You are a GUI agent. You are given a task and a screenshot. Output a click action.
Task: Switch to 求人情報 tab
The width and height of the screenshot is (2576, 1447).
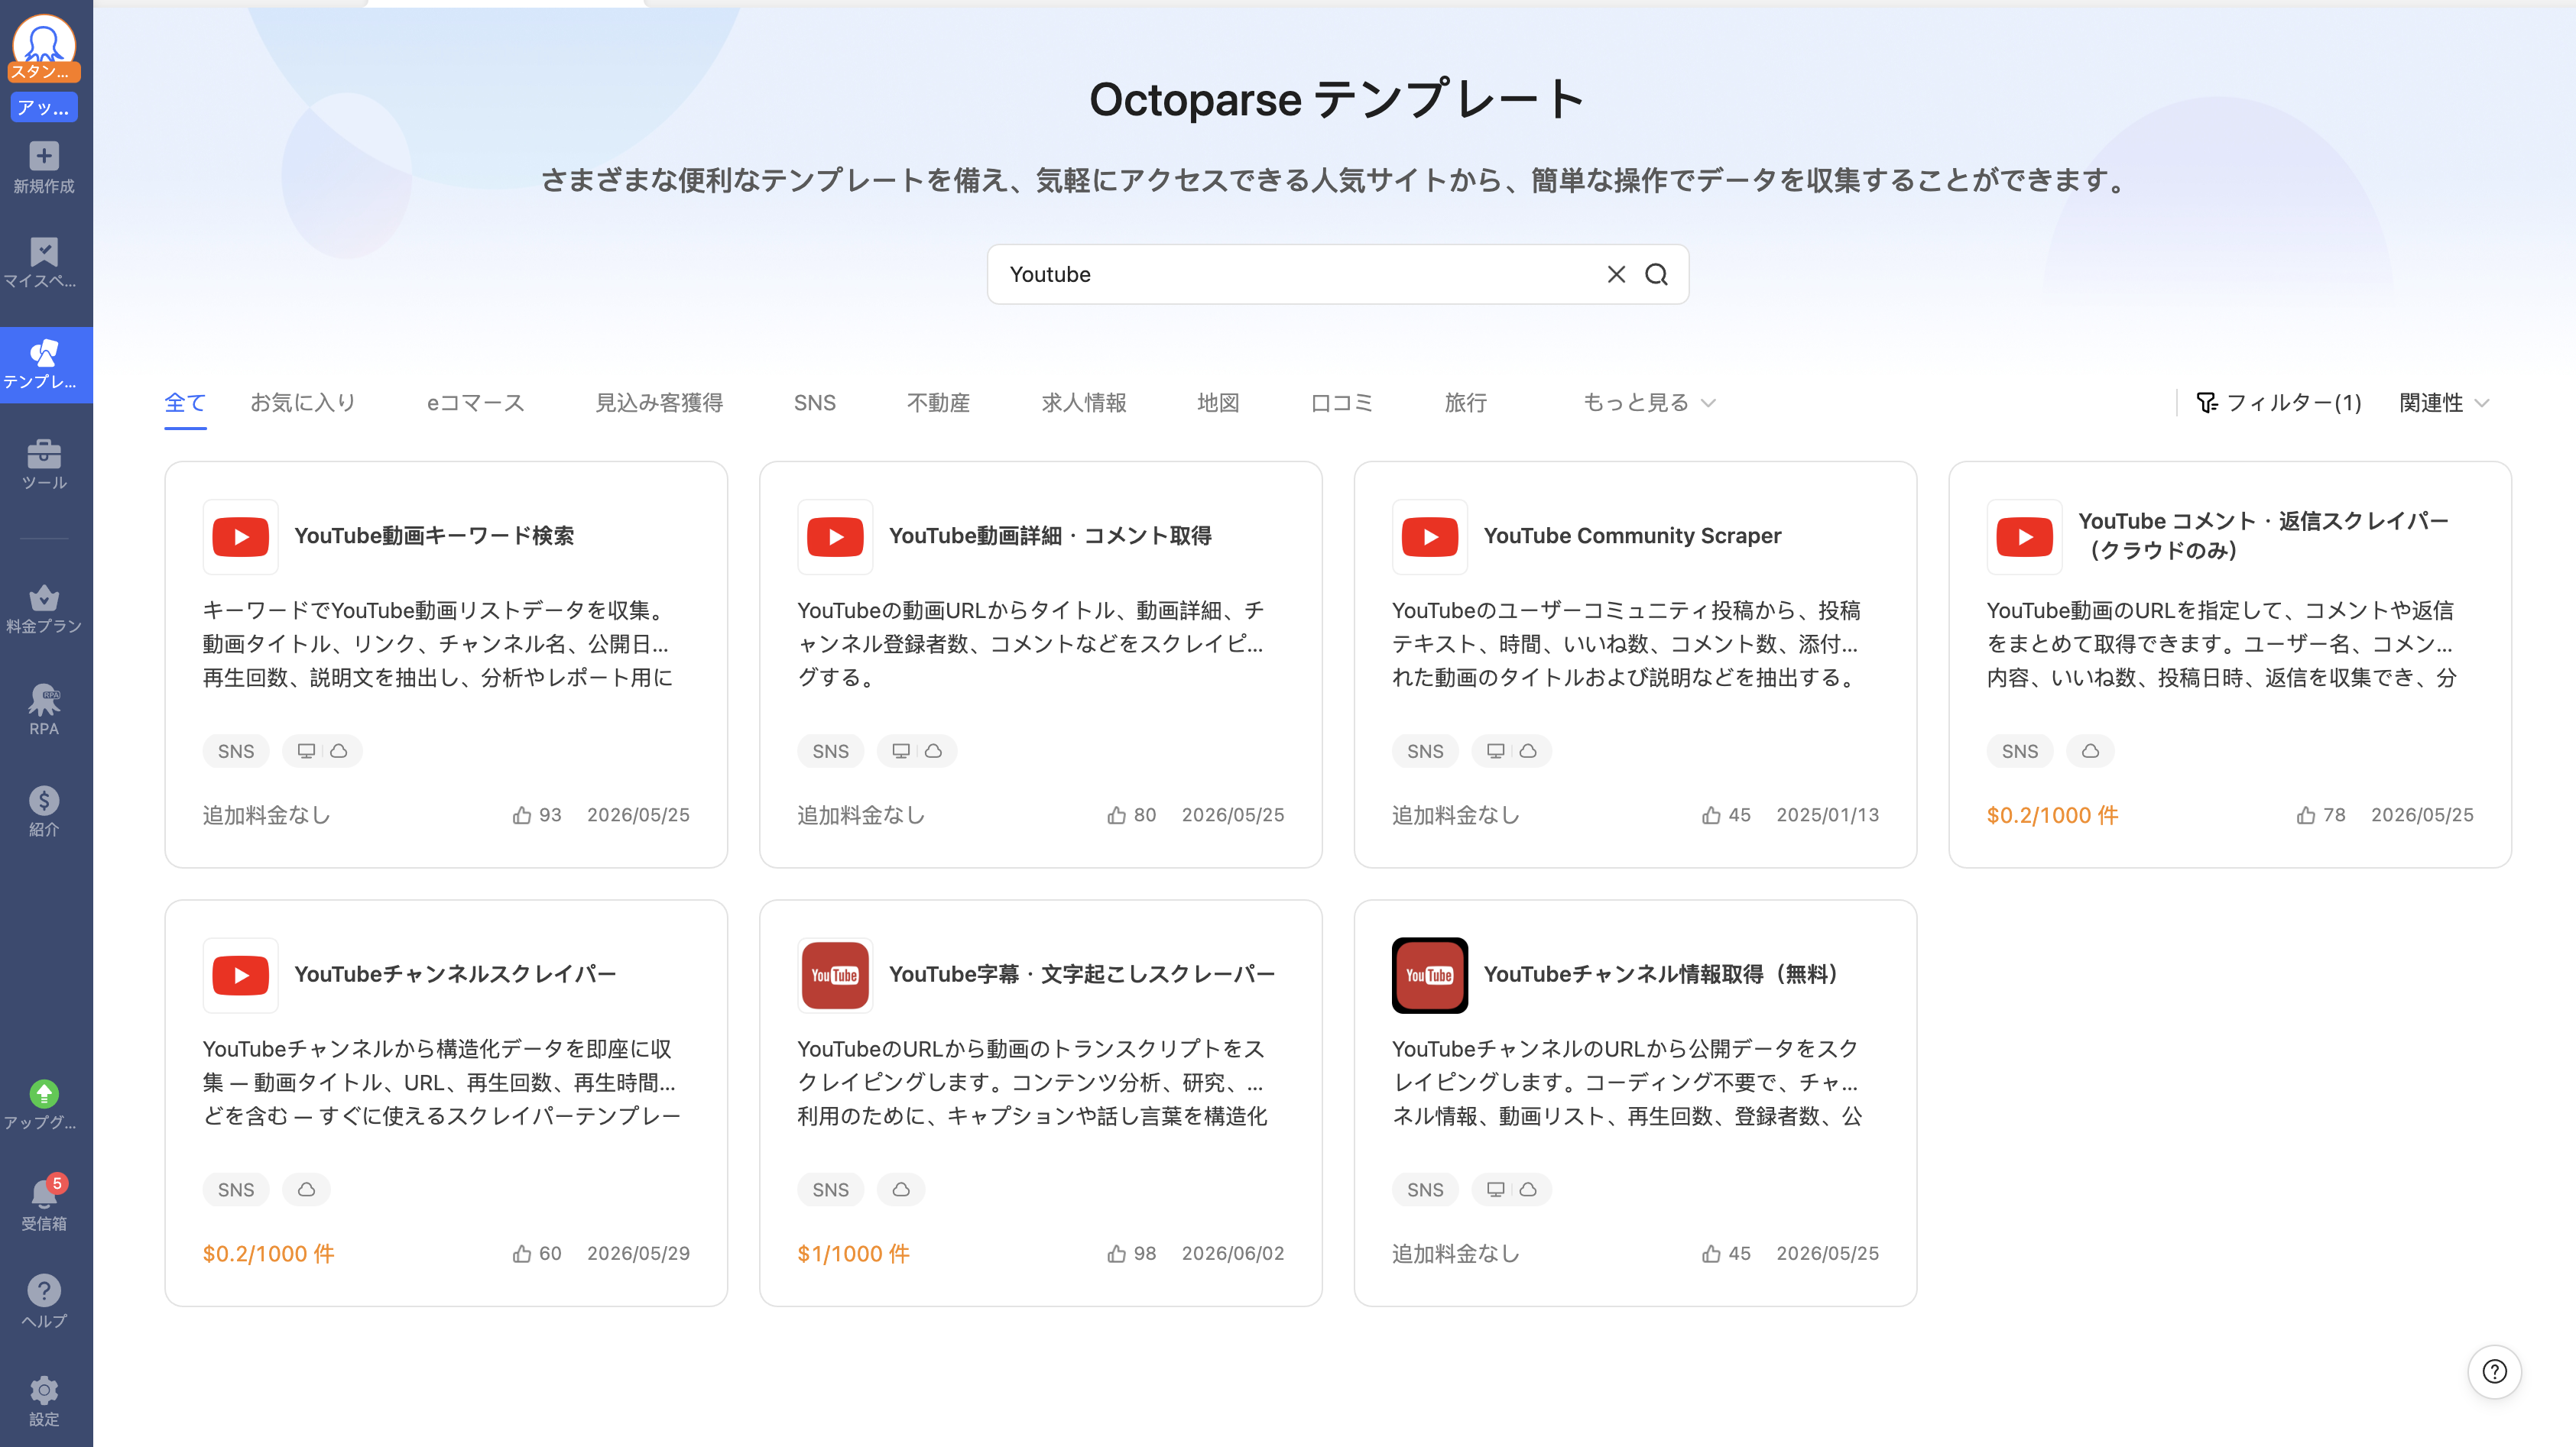(1084, 403)
